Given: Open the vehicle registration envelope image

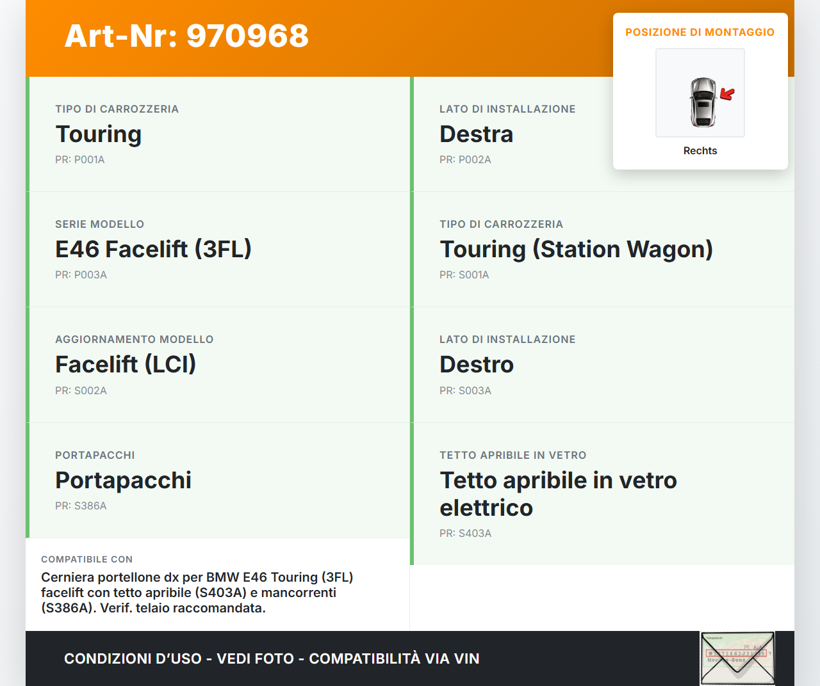Looking at the screenshot, I should point(737,658).
